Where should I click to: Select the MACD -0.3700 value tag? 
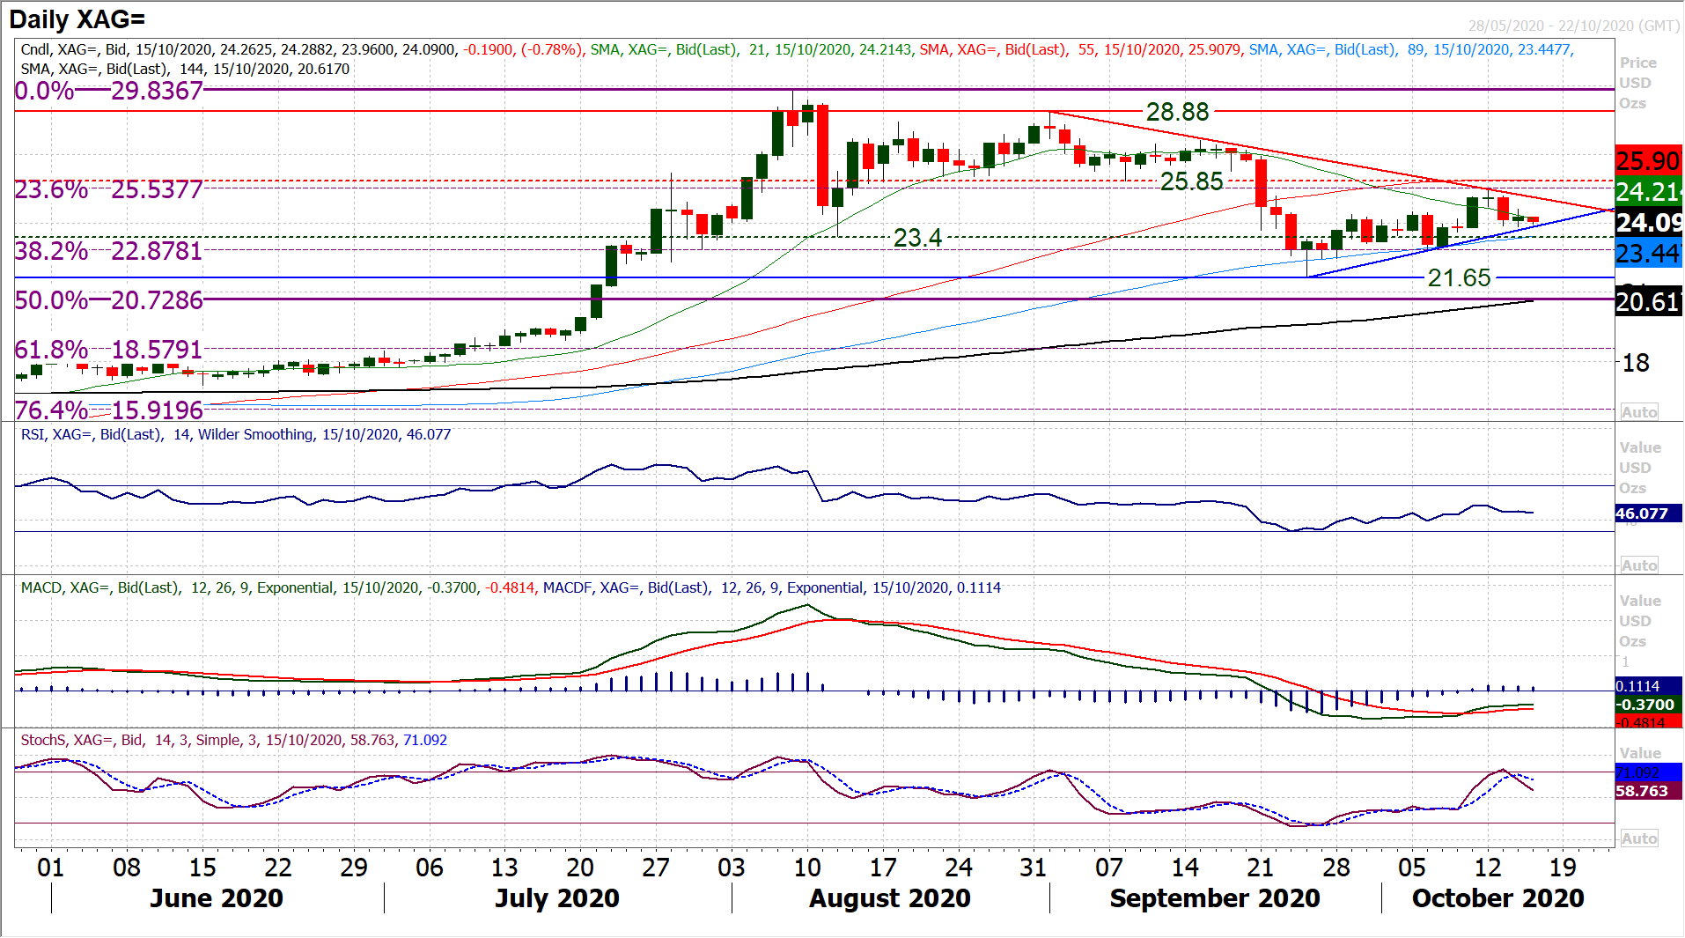[1645, 705]
